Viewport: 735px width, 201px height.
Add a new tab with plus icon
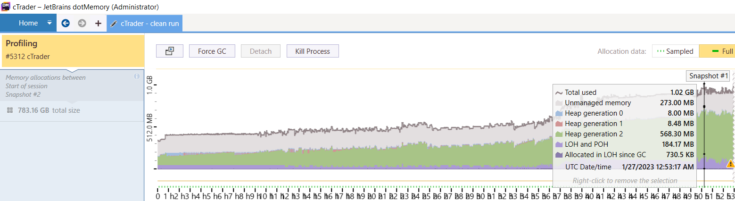98,23
